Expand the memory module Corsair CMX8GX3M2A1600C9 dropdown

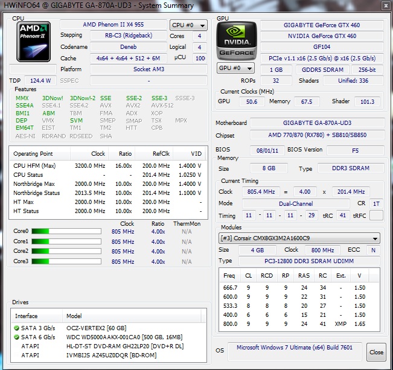click(299, 238)
